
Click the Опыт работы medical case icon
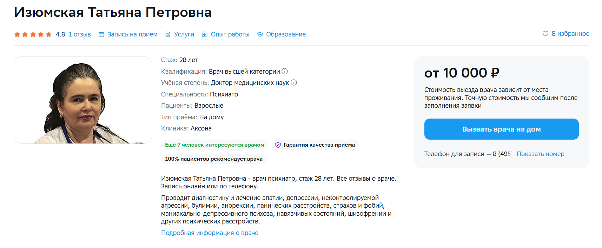coord(205,34)
